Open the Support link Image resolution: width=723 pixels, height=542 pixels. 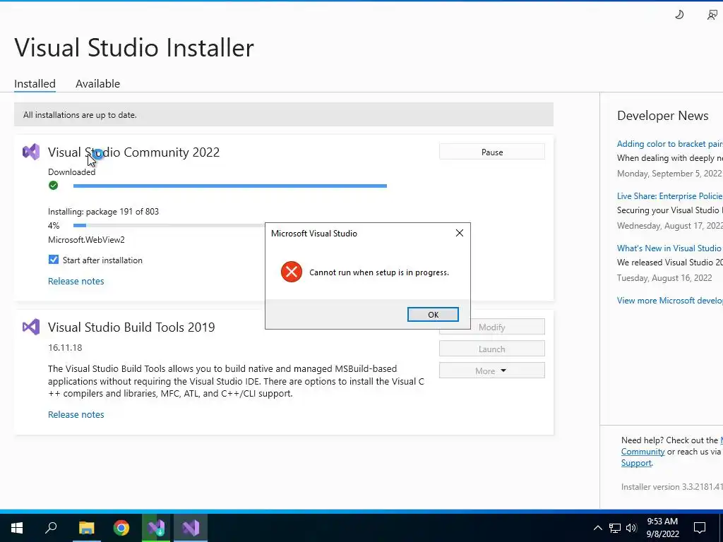636,463
